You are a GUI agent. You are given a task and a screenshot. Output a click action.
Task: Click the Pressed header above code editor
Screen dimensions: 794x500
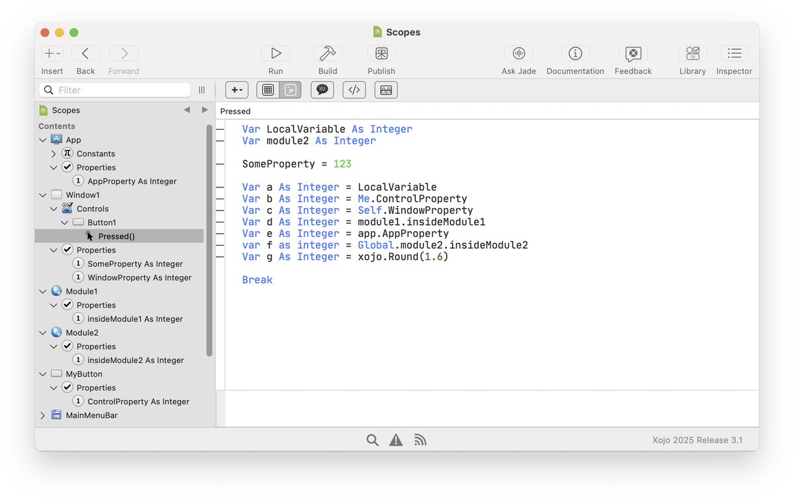click(236, 111)
